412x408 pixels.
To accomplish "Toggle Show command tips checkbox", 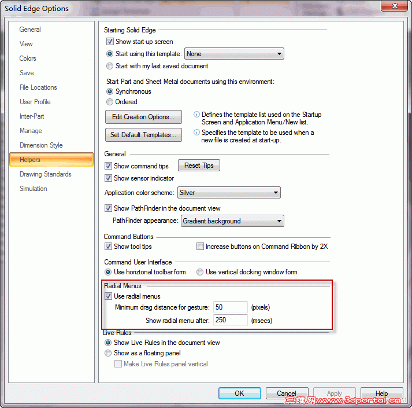I will [108, 166].
